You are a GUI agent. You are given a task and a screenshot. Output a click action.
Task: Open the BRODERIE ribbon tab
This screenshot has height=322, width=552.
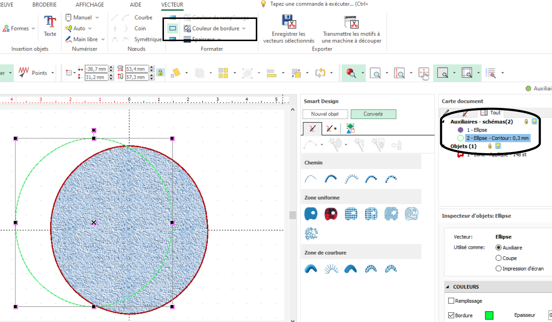pos(44,5)
